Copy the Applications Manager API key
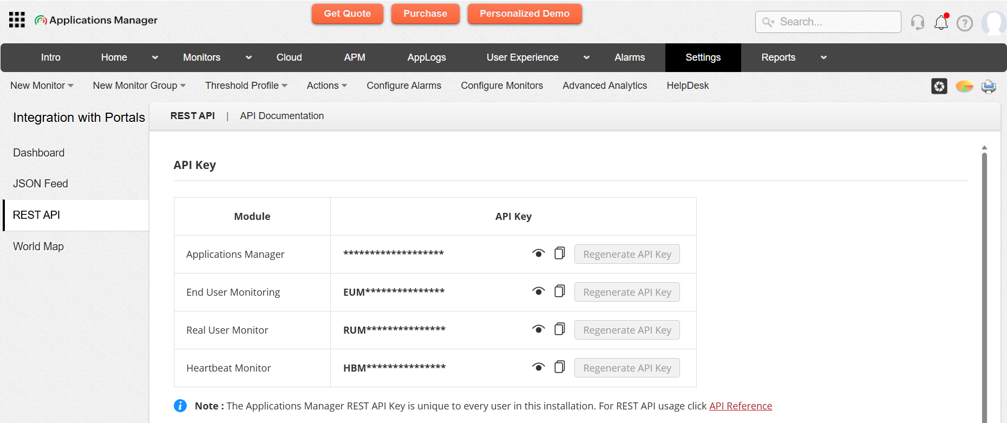The image size is (1007, 423). [x=560, y=253]
